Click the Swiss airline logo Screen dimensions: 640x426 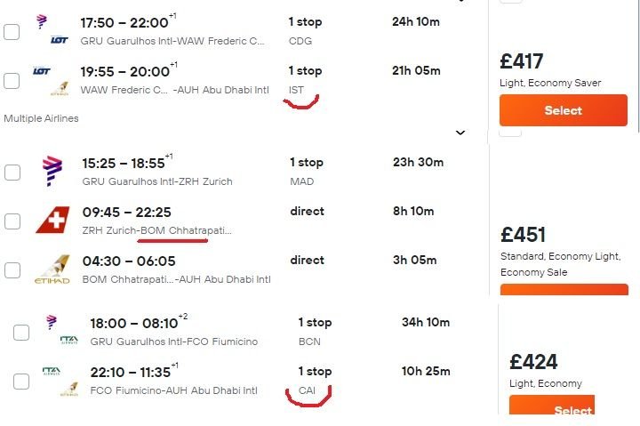(52, 220)
